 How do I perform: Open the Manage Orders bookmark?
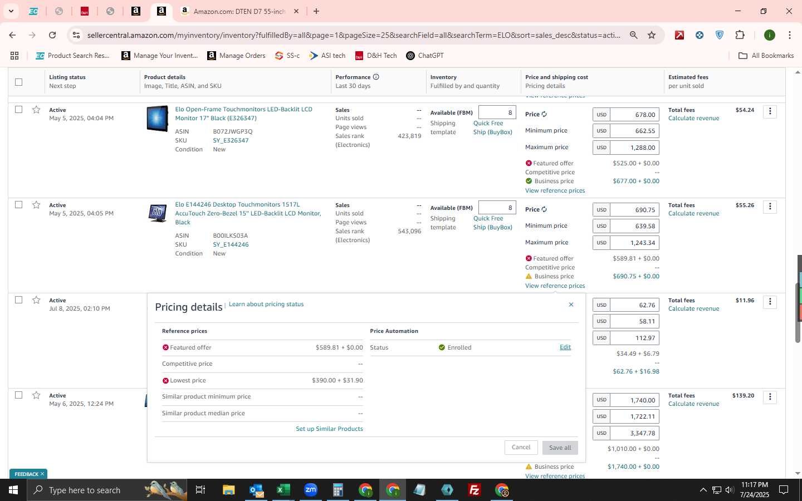point(236,56)
